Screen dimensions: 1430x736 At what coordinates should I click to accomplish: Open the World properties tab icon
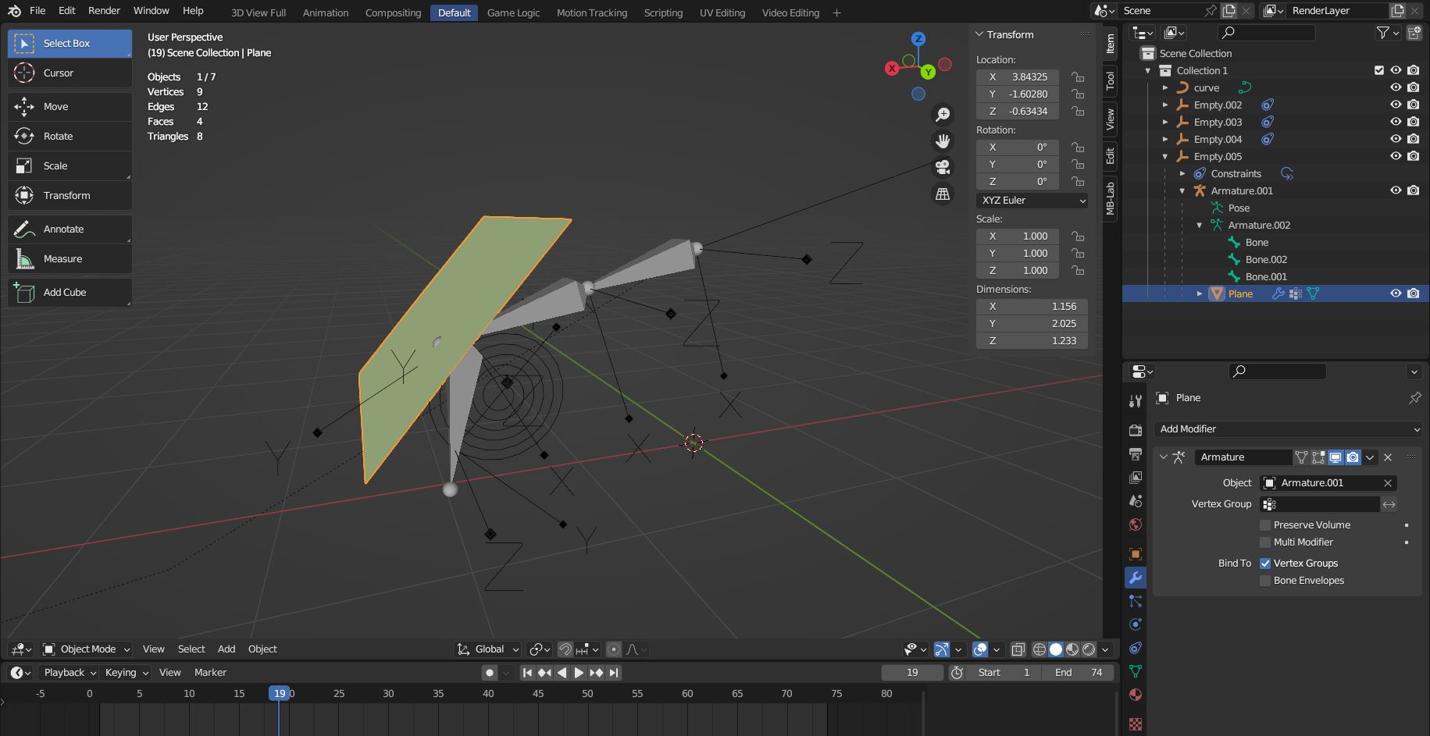tap(1136, 524)
